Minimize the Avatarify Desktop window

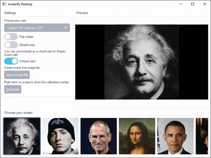tap(181, 4)
